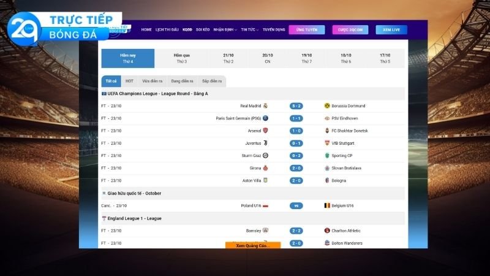Click the Sturm Graz crest icon
490x276 pixels.
pyautogui.click(x=265, y=156)
